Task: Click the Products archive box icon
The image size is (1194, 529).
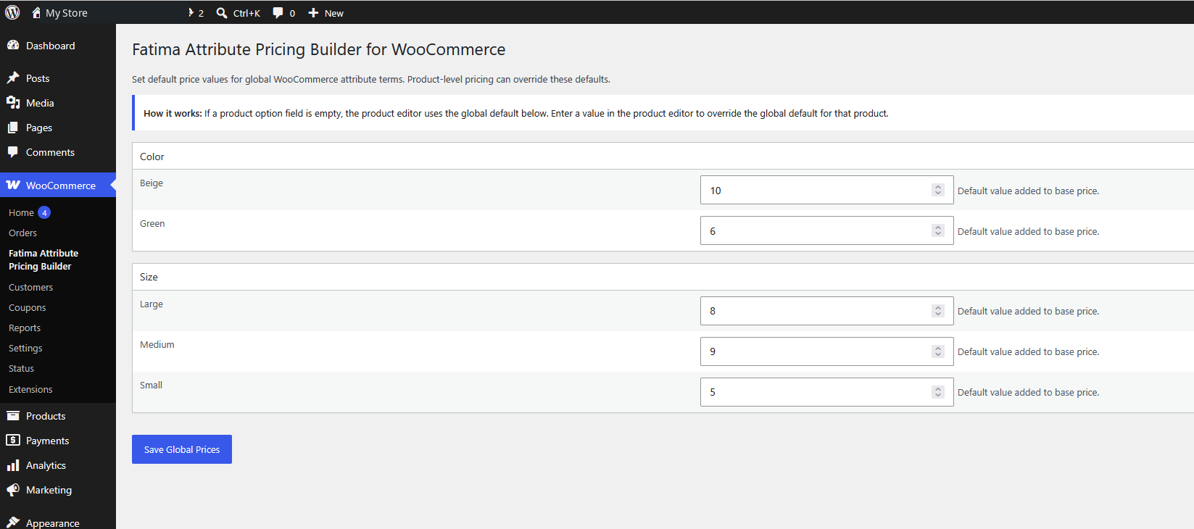Action: (x=13, y=416)
